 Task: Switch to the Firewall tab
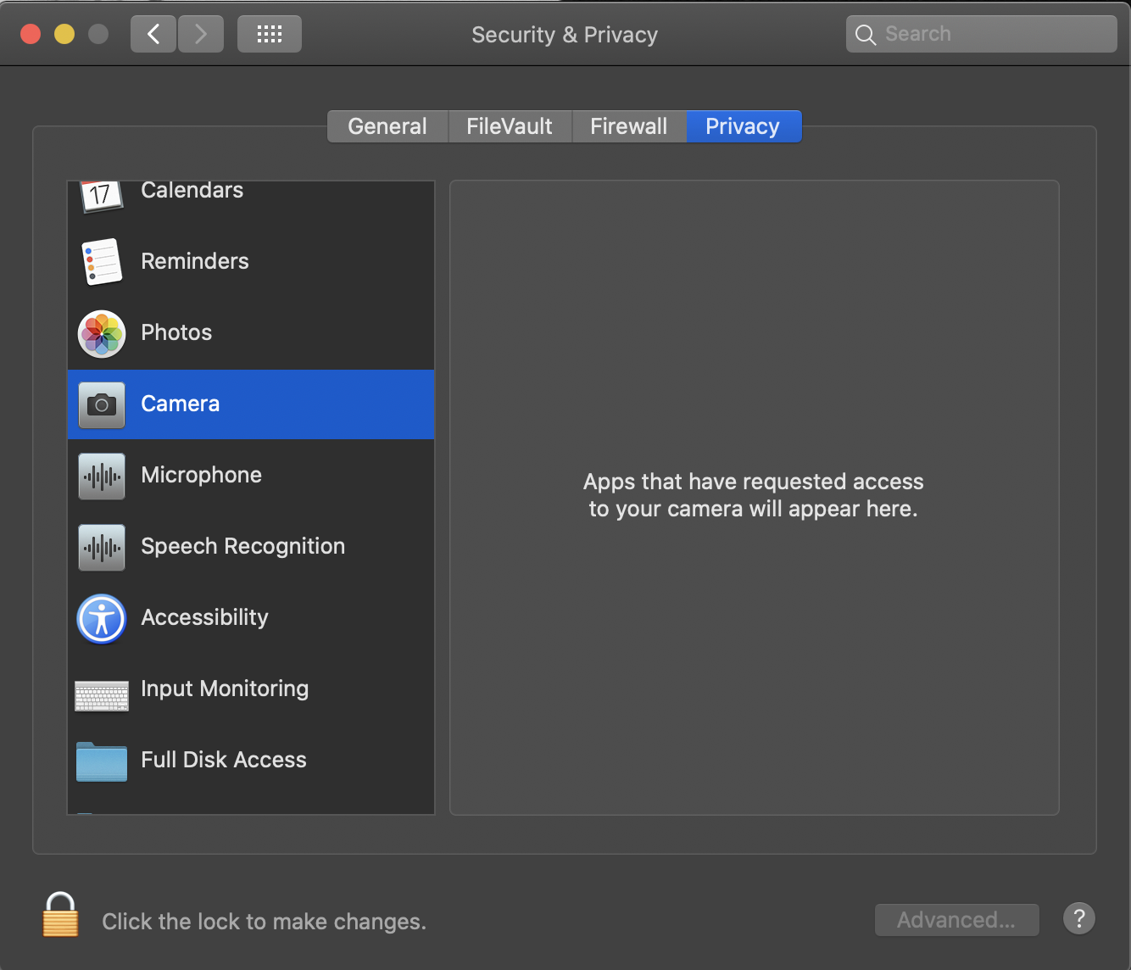pos(629,126)
